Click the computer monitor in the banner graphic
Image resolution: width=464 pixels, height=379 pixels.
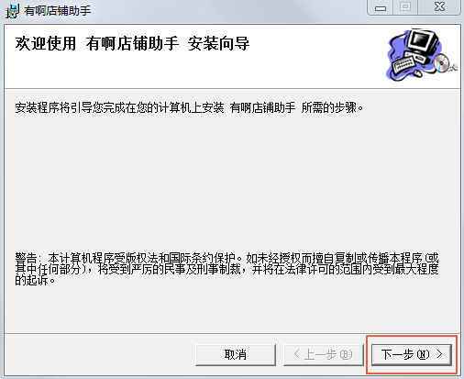[x=425, y=42]
